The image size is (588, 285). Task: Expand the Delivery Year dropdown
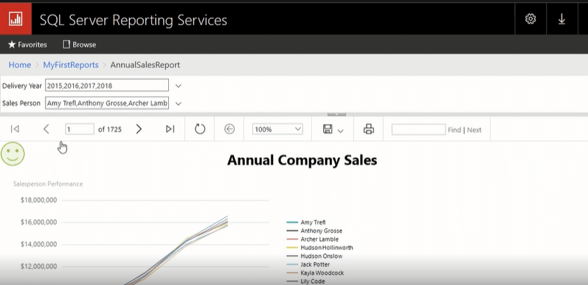(179, 86)
